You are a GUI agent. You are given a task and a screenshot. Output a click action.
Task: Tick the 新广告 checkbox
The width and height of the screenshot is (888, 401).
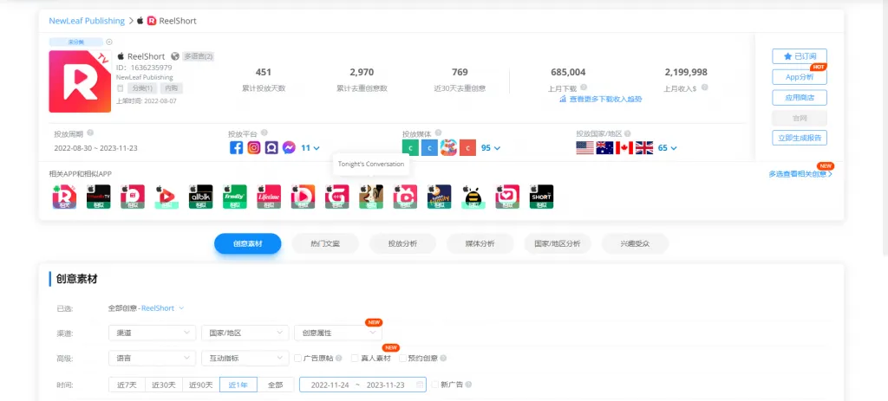tap(435, 385)
